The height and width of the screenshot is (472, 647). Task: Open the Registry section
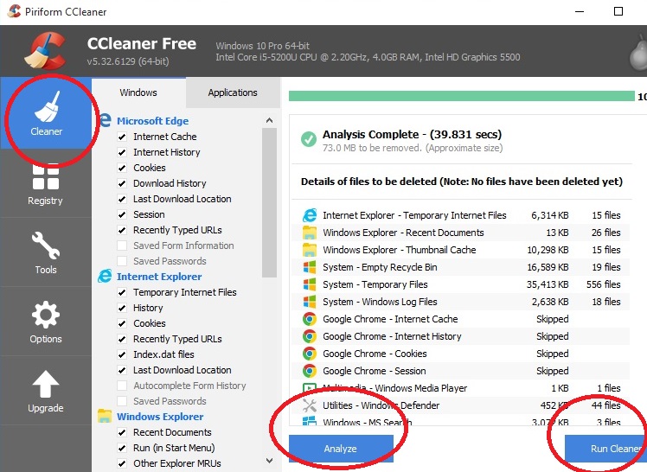tap(46, 184)
